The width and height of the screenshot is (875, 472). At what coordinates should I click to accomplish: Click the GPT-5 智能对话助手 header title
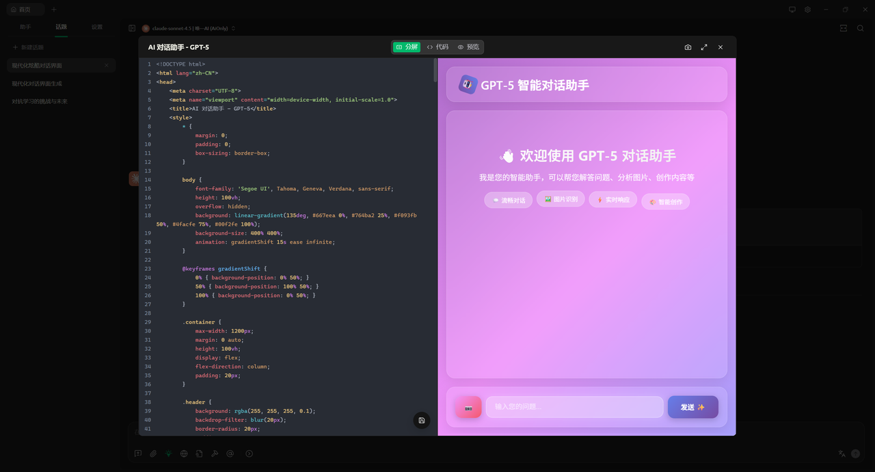[x=535, y=85]
